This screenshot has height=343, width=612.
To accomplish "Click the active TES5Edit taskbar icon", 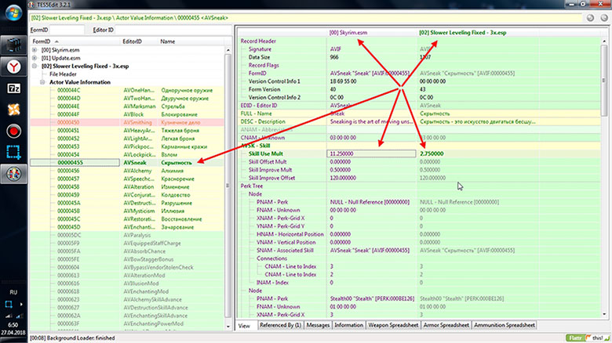I will tap(13, 174).
